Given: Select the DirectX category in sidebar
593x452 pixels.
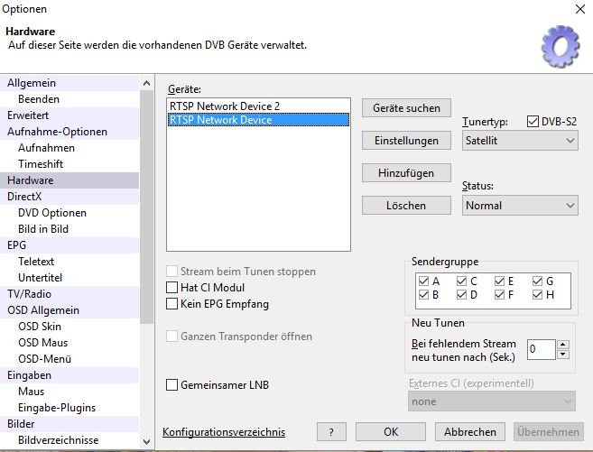Looking at the screenshot, I should point(24,197).
